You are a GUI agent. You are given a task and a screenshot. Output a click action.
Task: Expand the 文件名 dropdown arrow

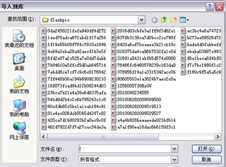coord(174,149)
